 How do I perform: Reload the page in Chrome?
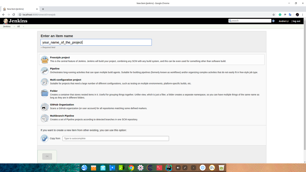[14, 15]
